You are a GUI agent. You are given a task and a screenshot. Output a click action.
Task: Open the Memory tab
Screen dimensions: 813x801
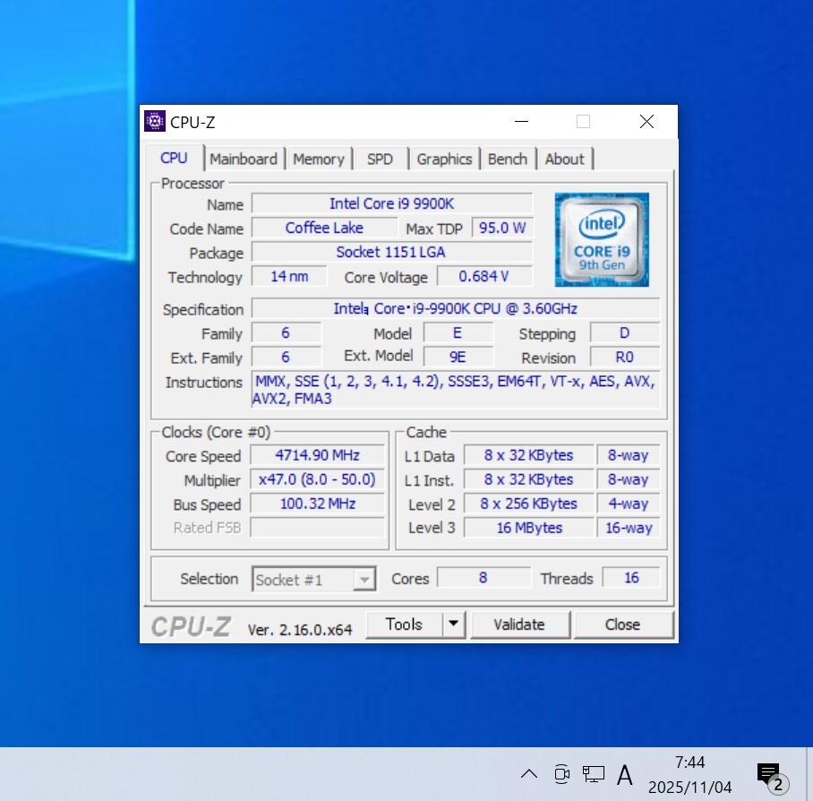point(319,159)
